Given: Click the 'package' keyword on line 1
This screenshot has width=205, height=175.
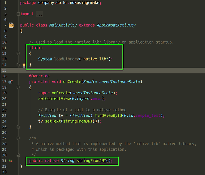Looking at the screenshot, I should tap(28, 3).
